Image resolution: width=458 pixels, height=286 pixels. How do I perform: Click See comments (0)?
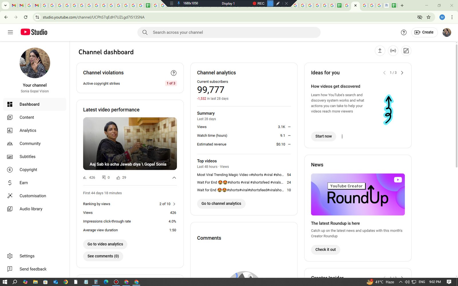click(103, 256)
